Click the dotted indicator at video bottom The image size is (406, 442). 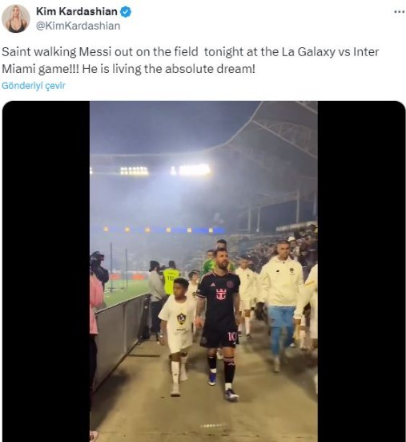pyautogui.click(x=212, y=426)
